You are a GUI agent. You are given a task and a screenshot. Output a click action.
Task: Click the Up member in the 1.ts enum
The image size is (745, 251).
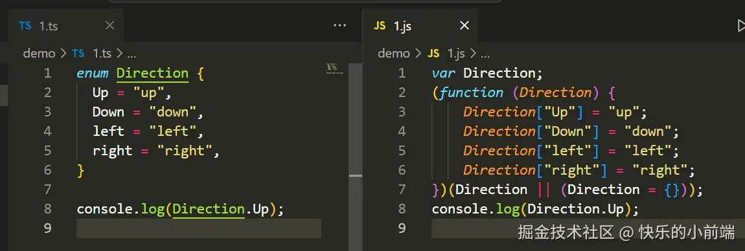[x=100, y=93]
